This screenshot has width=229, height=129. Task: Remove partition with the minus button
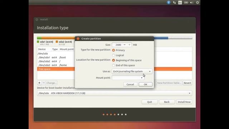click(x=44, y=83)
